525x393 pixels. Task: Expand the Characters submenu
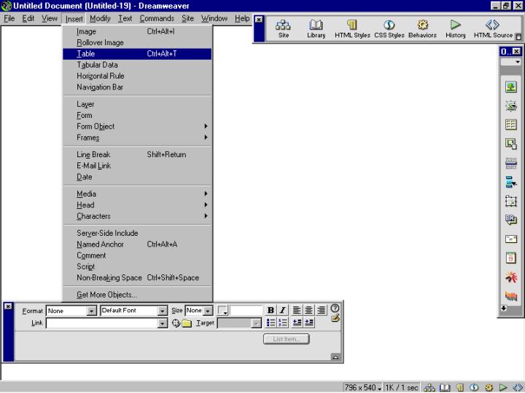(x=137, y=216)
